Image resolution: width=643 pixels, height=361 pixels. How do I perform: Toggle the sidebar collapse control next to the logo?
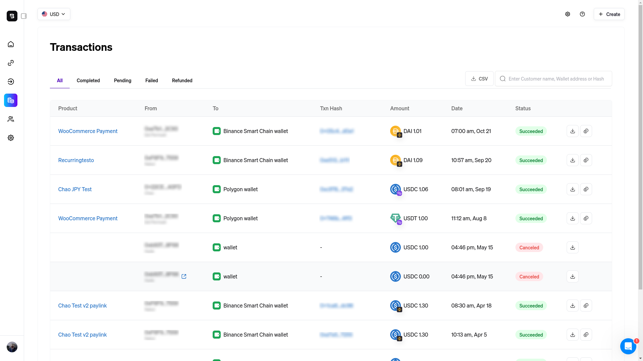24,16
